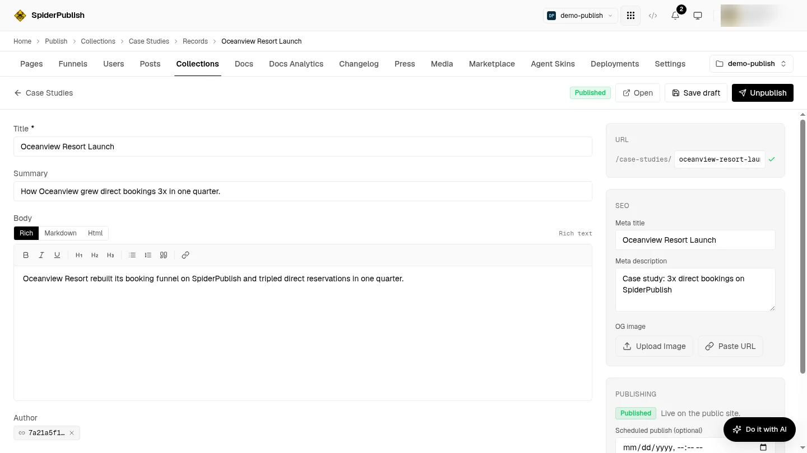807x453 pixels.
Task: Click Save draft
Action: pos(696,93)
